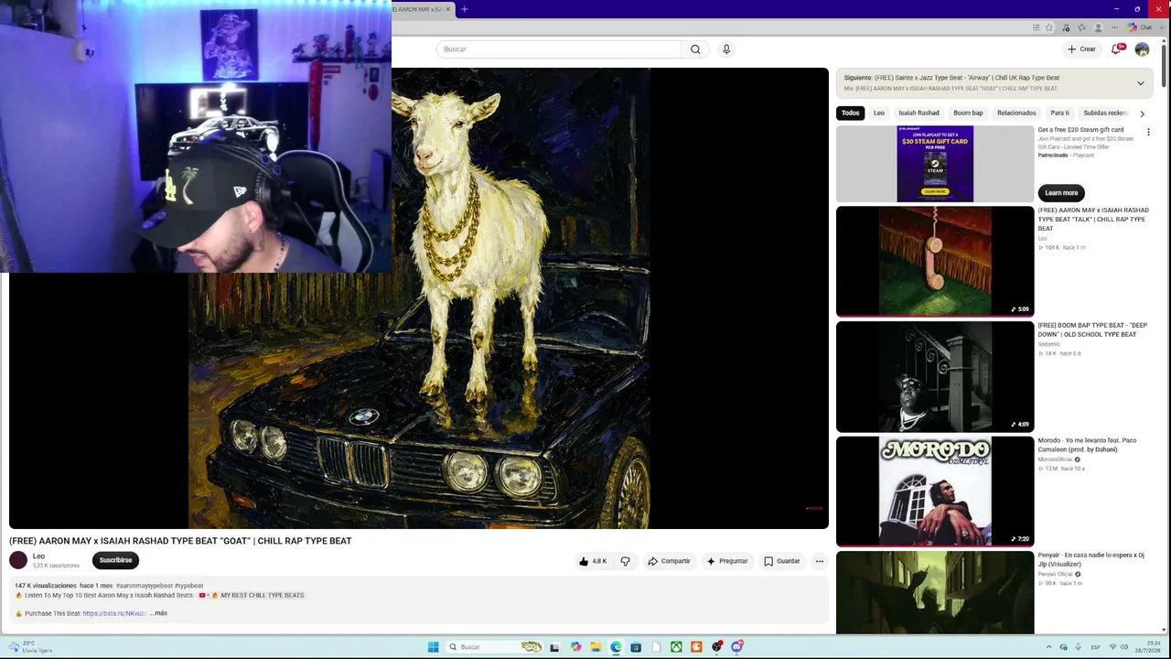
Task: Open browser favorites list icon
Action: 1082,27
